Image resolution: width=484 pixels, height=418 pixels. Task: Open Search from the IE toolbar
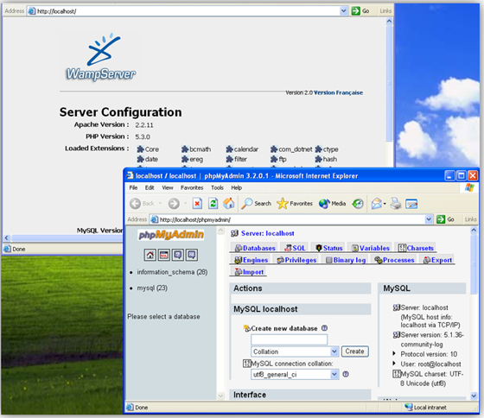coord(256,204)
